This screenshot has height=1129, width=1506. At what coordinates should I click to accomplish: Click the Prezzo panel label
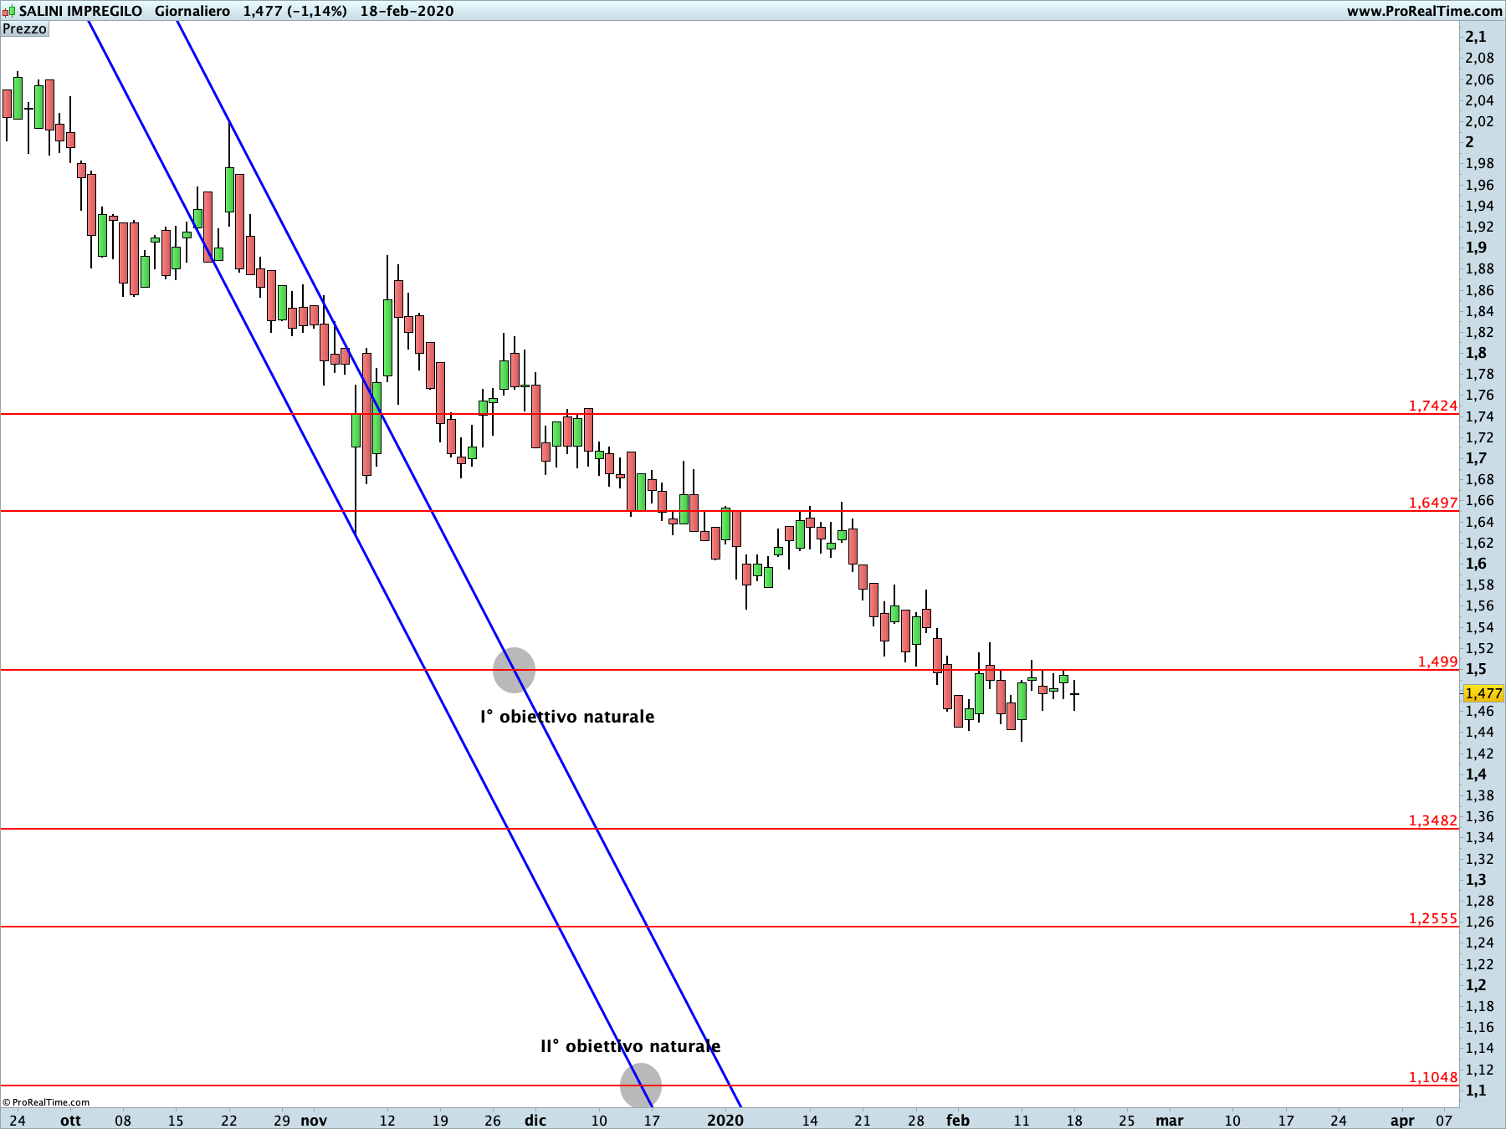point(24,28)
